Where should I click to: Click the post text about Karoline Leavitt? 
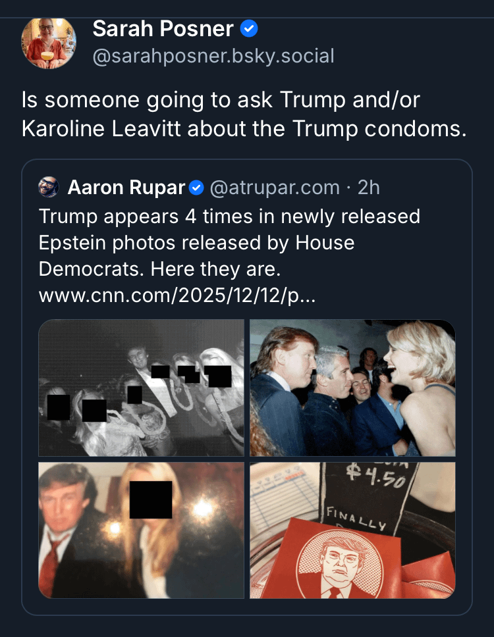tap(244, 114)
